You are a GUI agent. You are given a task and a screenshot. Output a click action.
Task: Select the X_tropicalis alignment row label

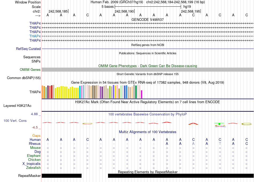point(32,164)
